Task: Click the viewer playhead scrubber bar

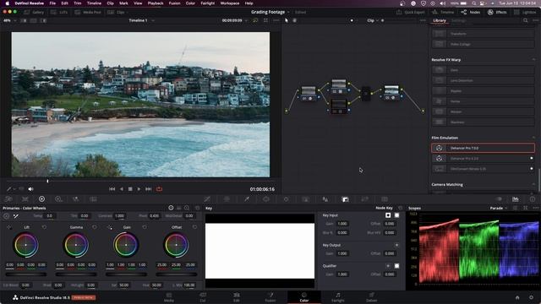Action: click(141, 181)
